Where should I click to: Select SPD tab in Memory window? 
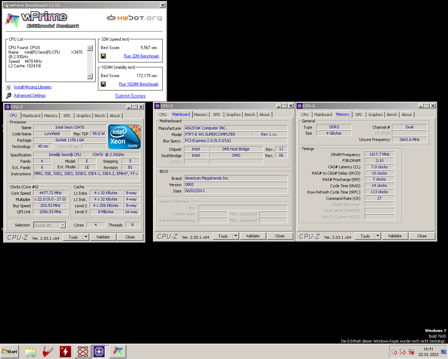[359, 115]
